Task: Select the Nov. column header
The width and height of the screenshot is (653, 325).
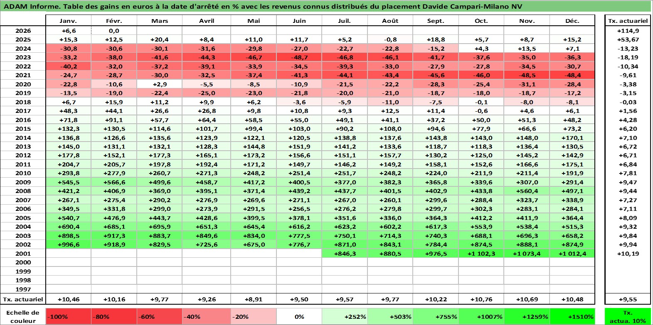Action: [527, 21]
